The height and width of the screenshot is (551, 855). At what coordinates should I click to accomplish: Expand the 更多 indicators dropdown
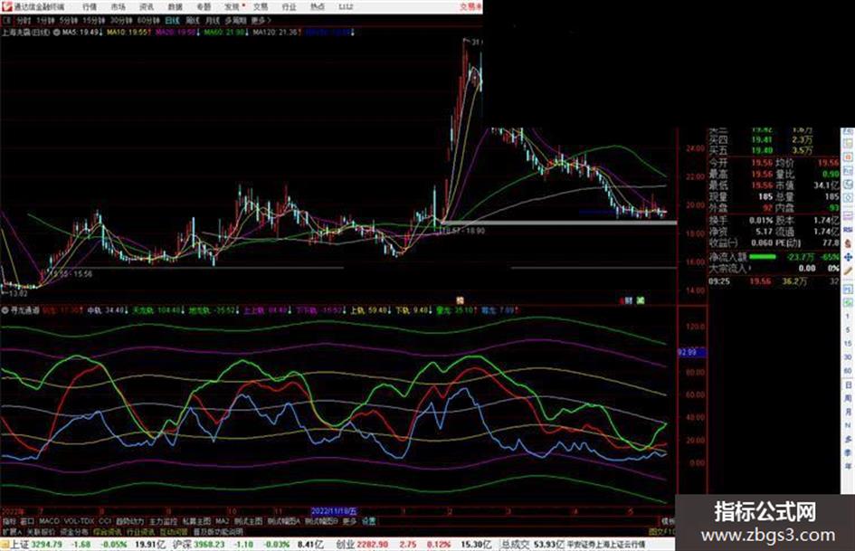click(x=349, y=521)
